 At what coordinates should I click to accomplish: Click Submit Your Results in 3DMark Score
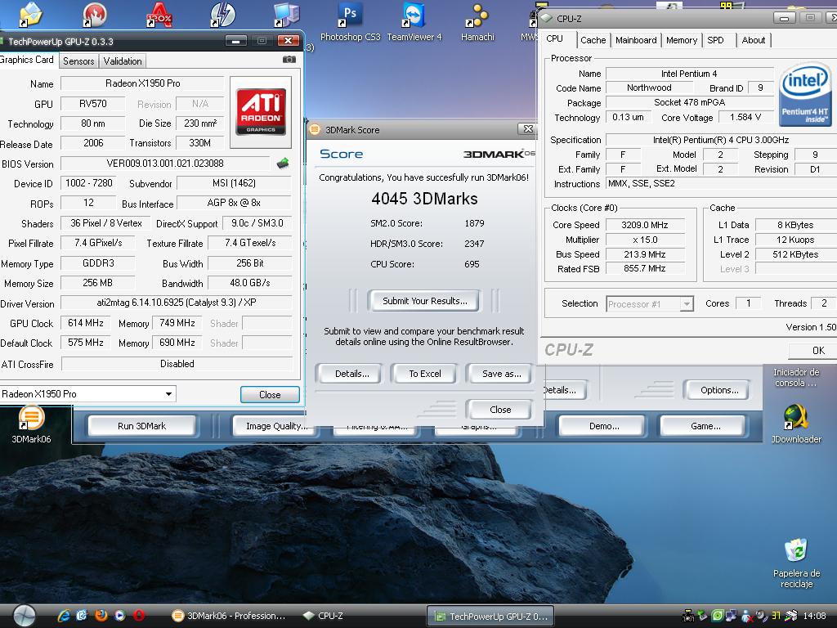click(424, 301)
